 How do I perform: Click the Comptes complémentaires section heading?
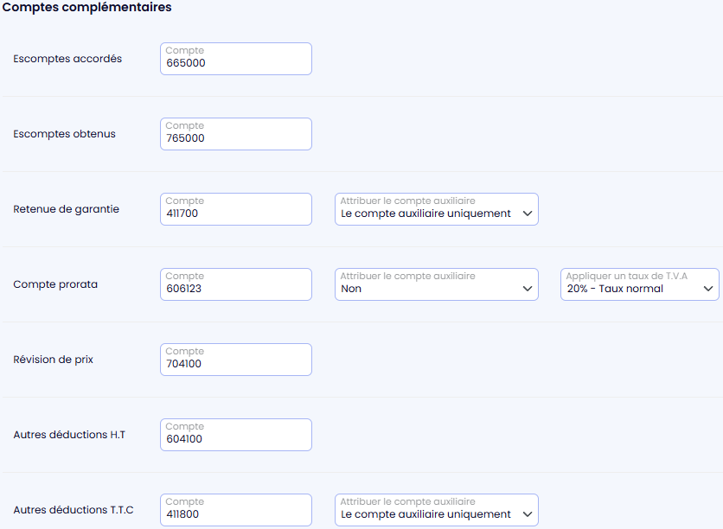(86, 8)
